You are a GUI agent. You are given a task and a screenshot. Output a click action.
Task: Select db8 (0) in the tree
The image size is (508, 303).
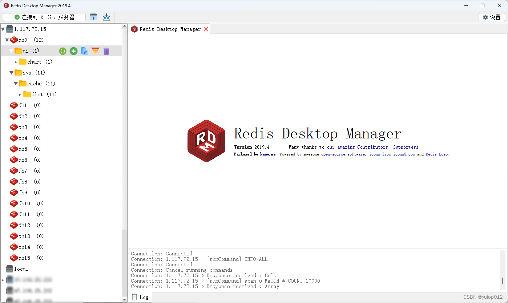pos(61,182)
